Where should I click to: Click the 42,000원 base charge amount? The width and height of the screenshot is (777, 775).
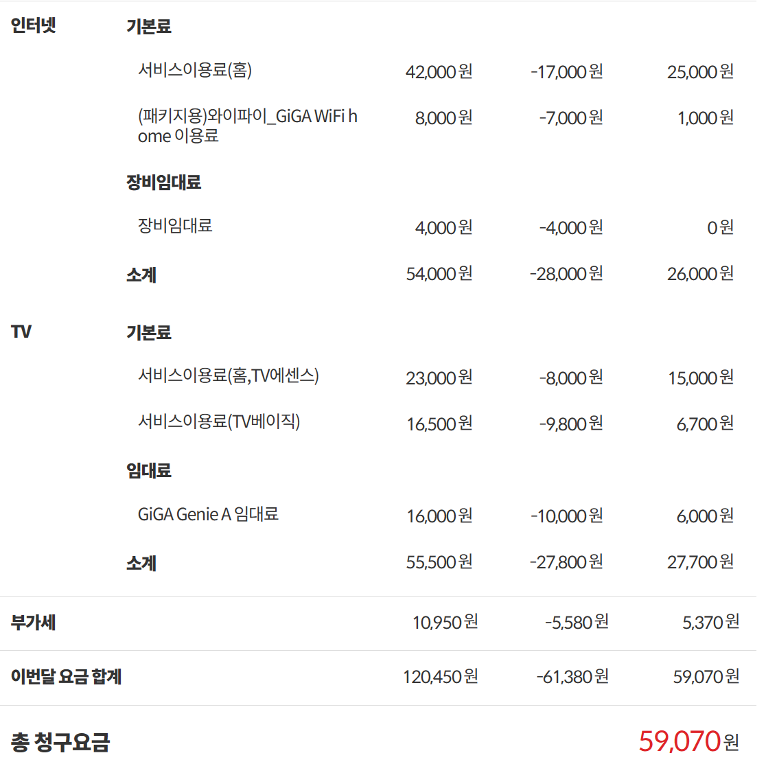pyautogui.click(x=439, y=72)
